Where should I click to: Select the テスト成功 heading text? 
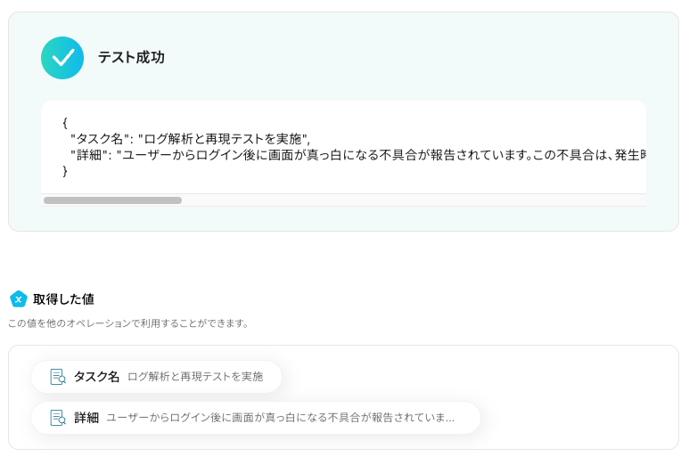131,58
